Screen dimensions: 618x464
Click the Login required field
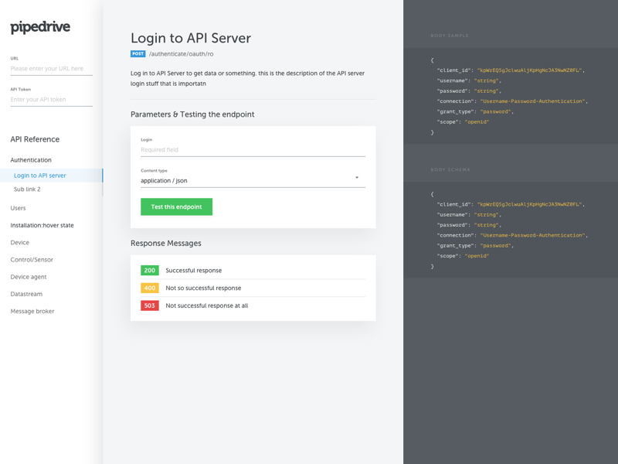coord(253,150)
